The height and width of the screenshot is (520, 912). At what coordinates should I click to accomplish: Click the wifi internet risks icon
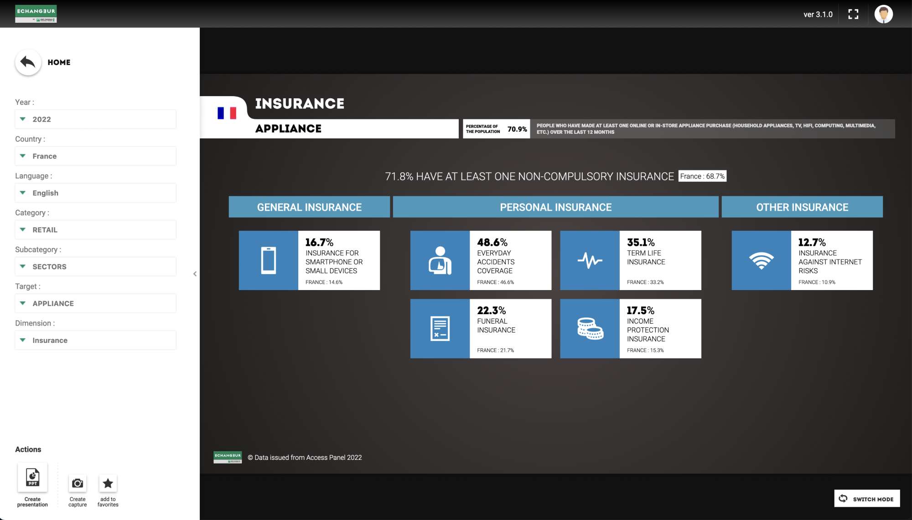(x=761, y=260)
